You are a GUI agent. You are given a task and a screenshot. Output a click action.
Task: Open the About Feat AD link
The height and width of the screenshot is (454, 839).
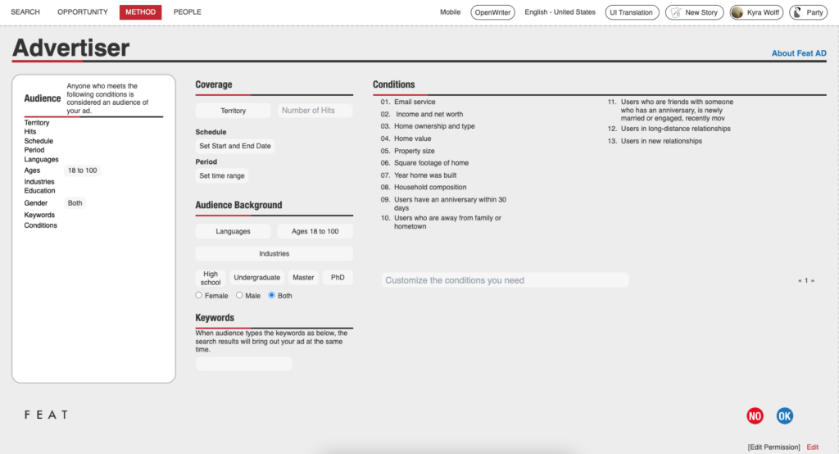(x=799, y=53)
